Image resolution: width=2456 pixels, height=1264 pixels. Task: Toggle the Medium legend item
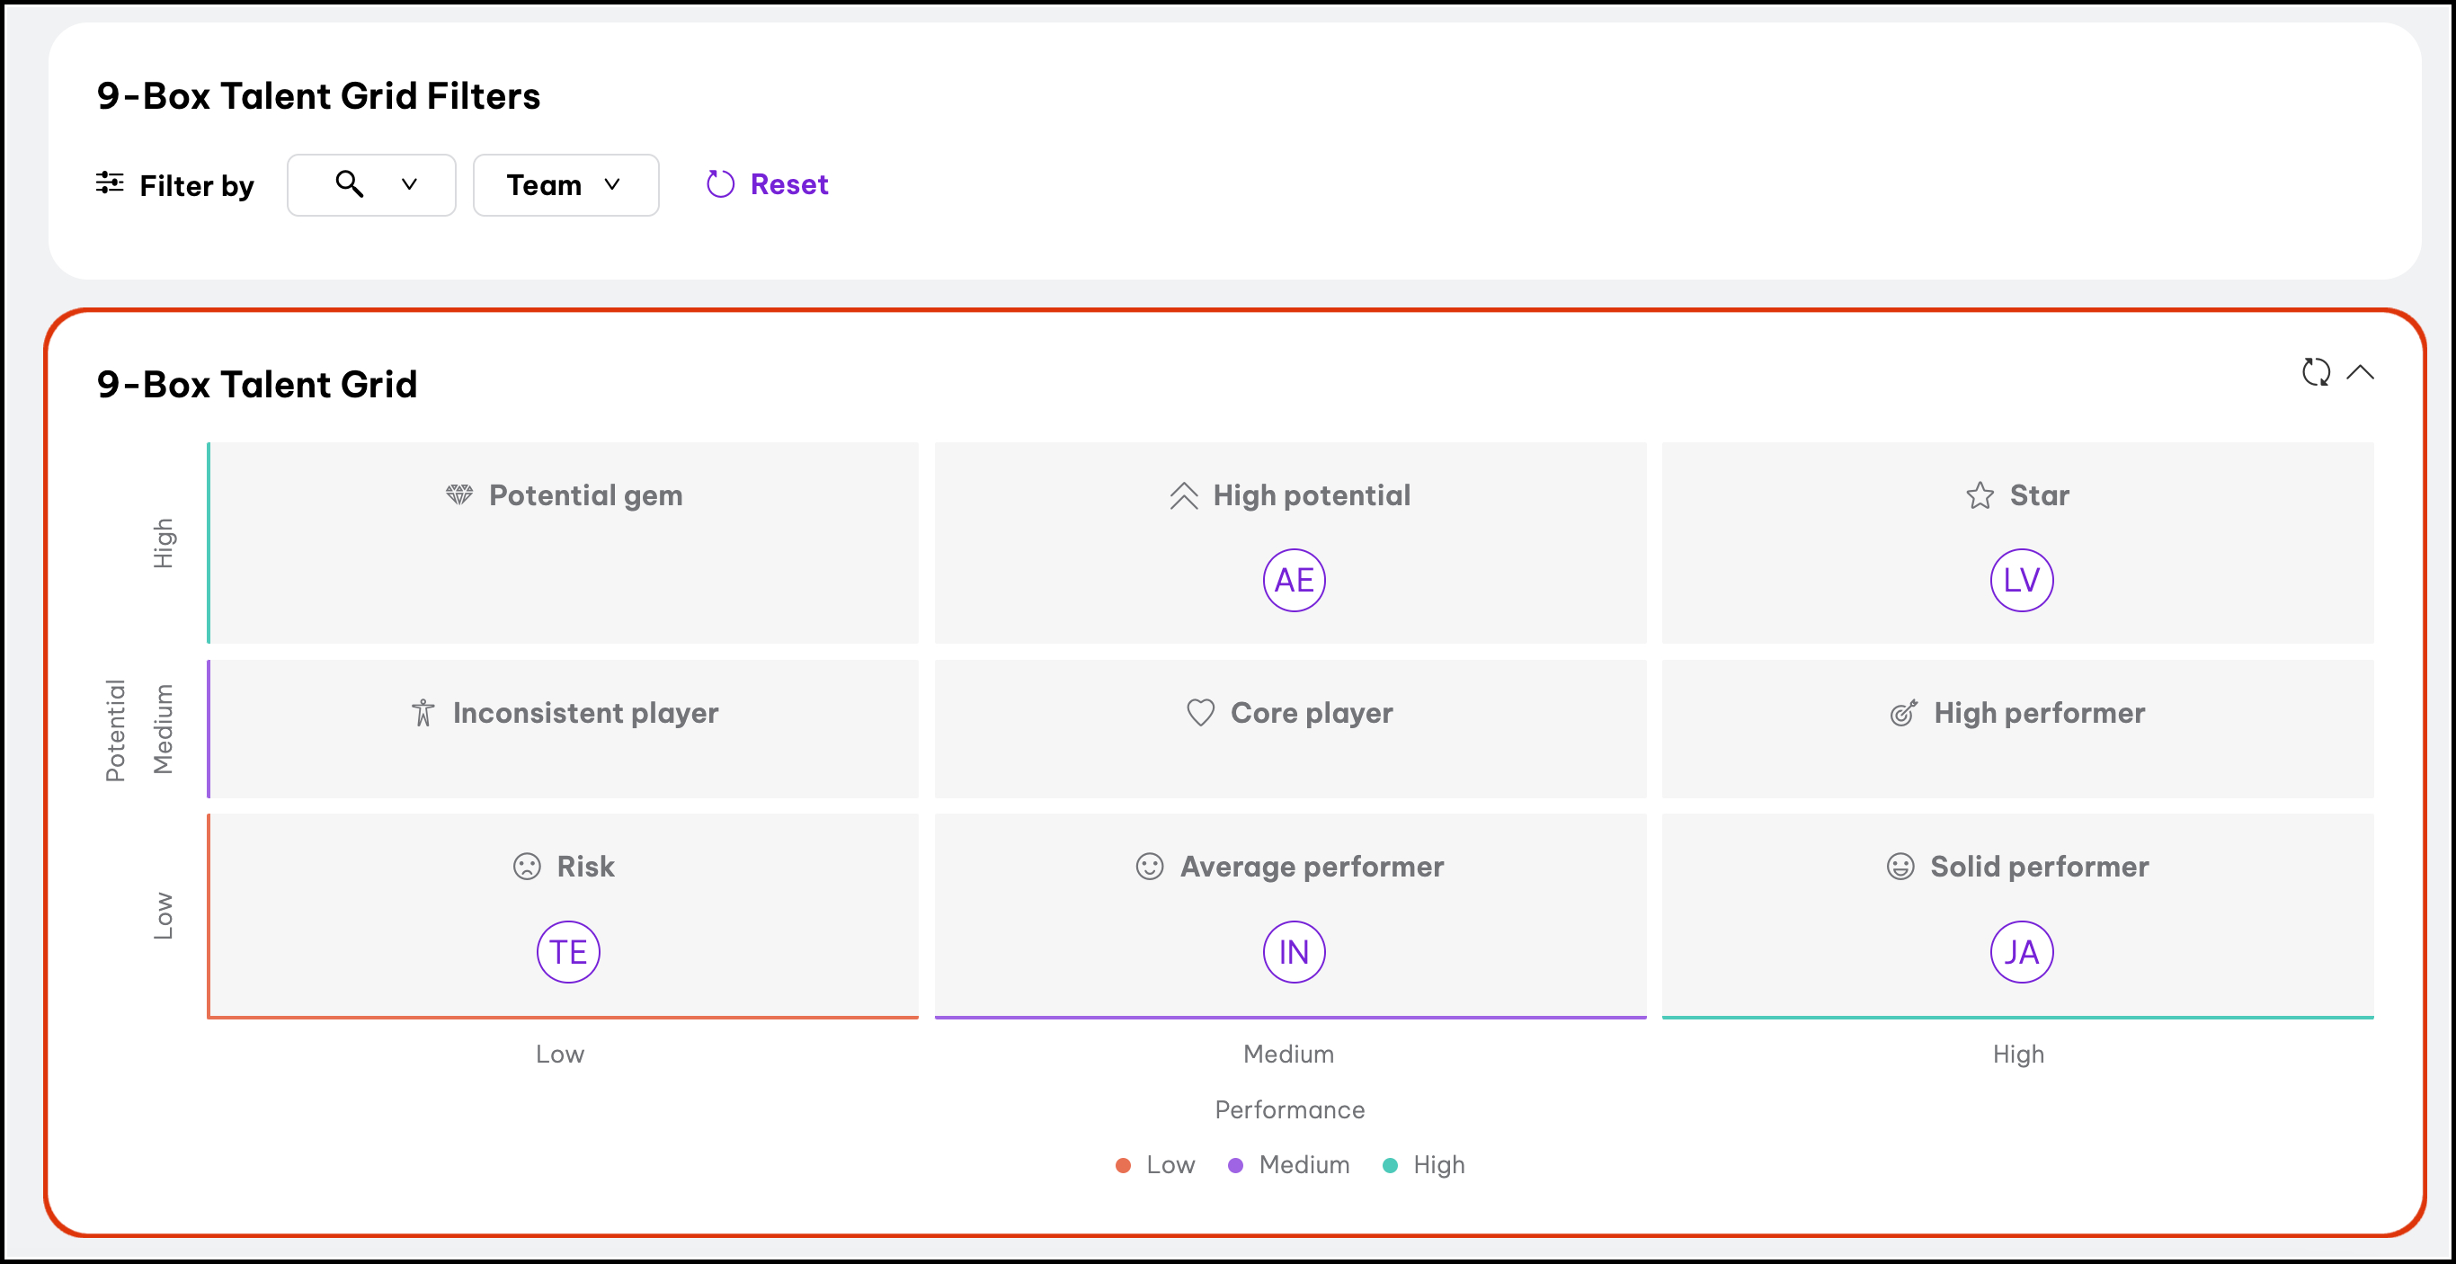(1289, 1165)
